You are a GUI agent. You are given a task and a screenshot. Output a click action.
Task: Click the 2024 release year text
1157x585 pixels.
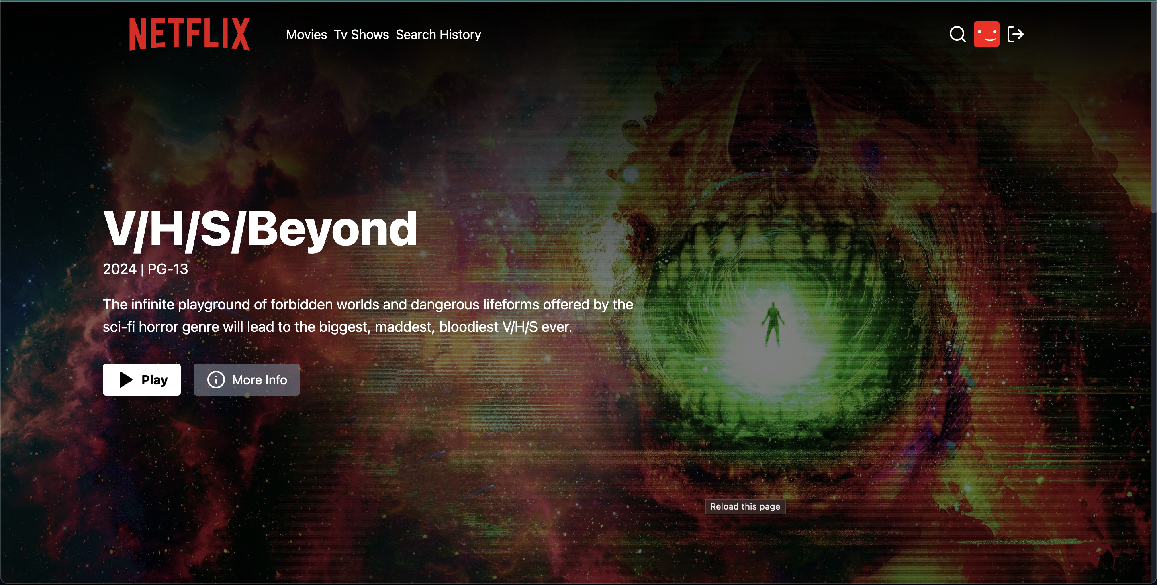[x=119, y=269]
